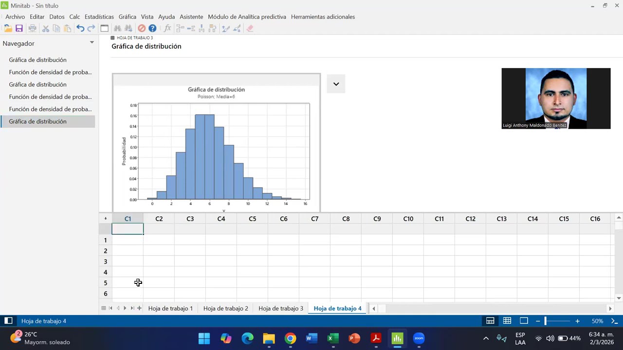
Task: Click the Poisson distribution graph thumbnail
Action: 217,143
